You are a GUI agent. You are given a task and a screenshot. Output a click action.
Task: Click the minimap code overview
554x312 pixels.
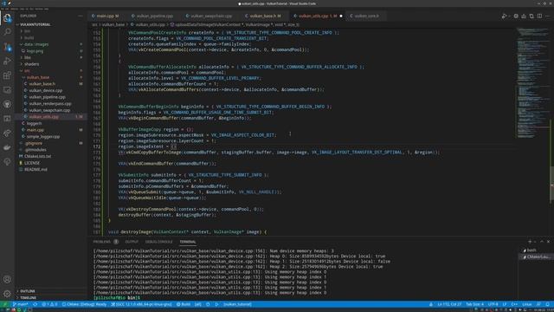(532, 83)
